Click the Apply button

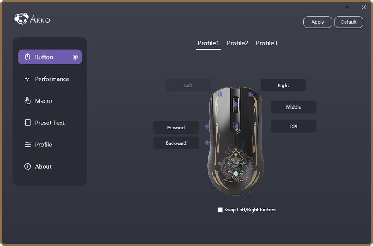tap(317, 22)
